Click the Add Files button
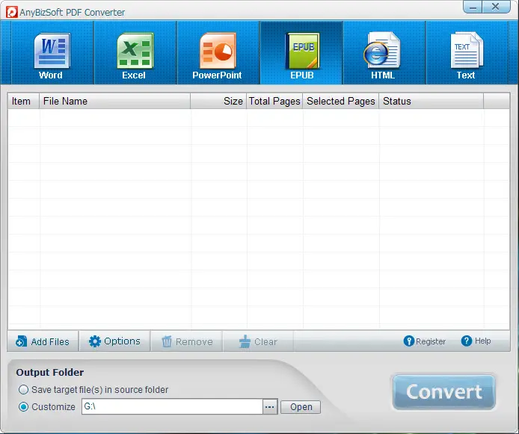The height and width of the screenshot is (434, 519). pos(43,341)
